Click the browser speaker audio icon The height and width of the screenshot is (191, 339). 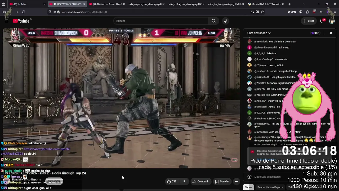tap(321, 12)
